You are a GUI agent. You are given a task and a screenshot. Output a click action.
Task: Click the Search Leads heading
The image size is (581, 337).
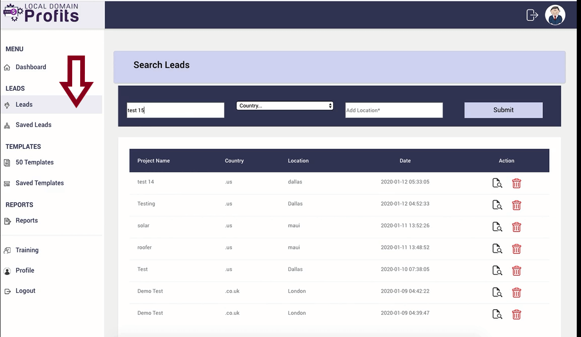click(x=161, y=65)
